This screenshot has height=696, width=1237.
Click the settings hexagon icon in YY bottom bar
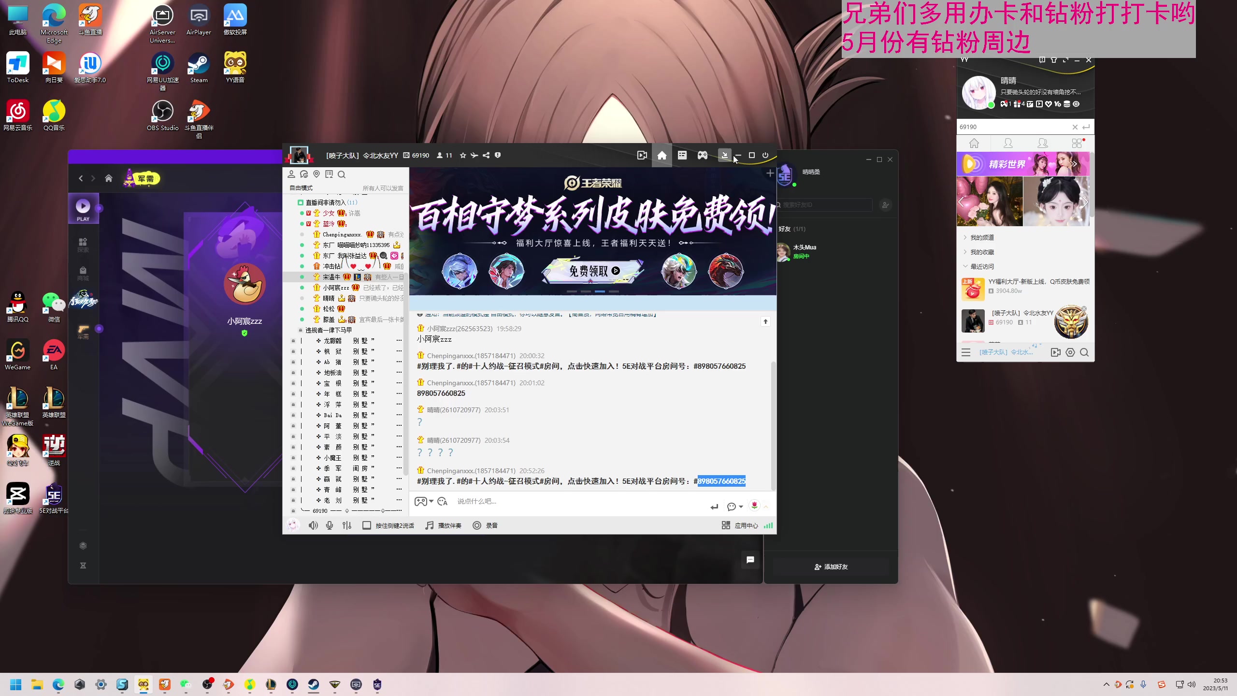point(1070,352)
